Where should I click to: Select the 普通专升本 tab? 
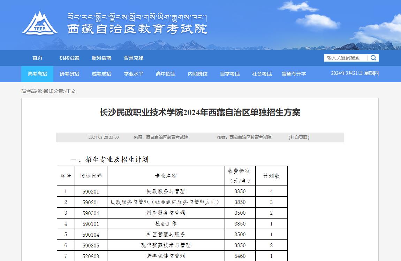(x=294, y=74)
